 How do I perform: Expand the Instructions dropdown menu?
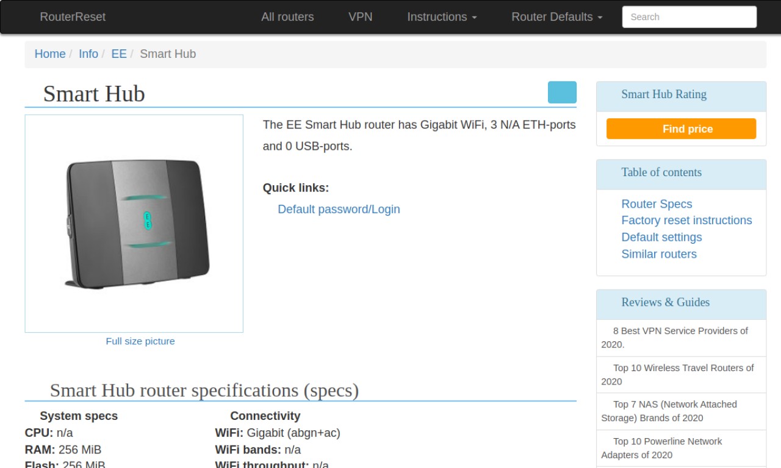[x=442, y=17]
